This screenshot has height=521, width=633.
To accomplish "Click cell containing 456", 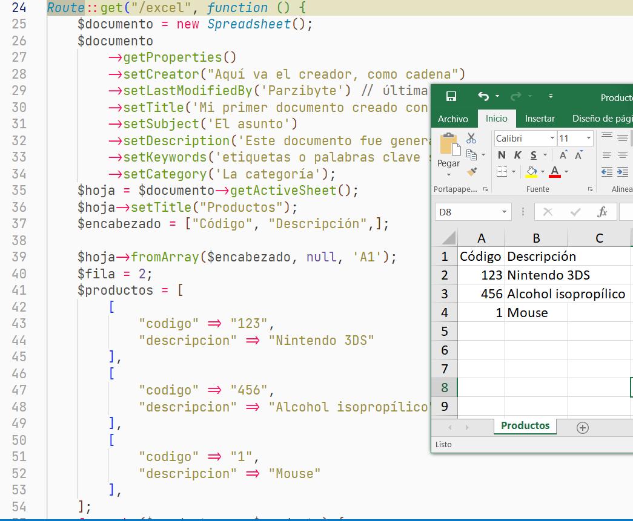I will tap(481, 294).
